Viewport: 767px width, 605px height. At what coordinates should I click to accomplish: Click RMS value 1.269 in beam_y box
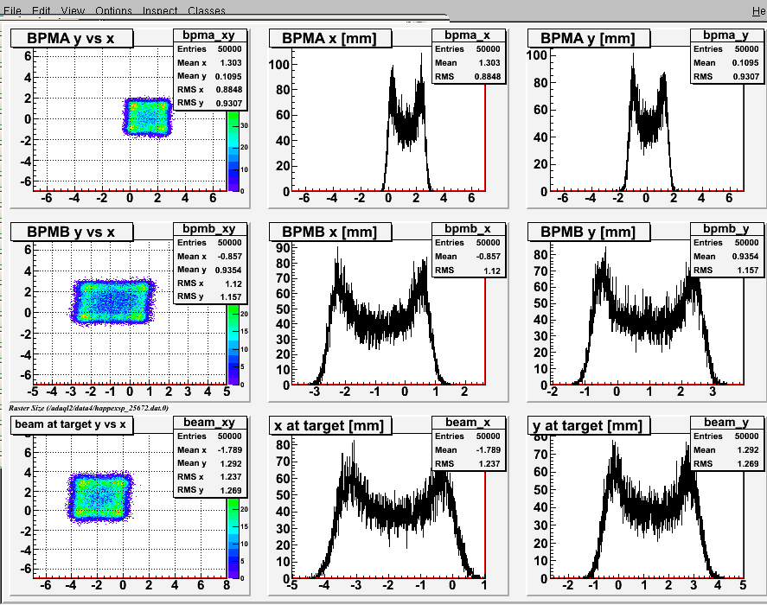(x=748, y=463)
